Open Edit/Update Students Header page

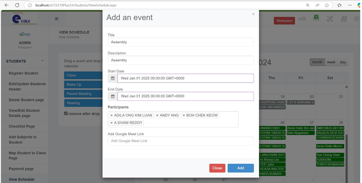pyautogui.click(x=27, y=87)
